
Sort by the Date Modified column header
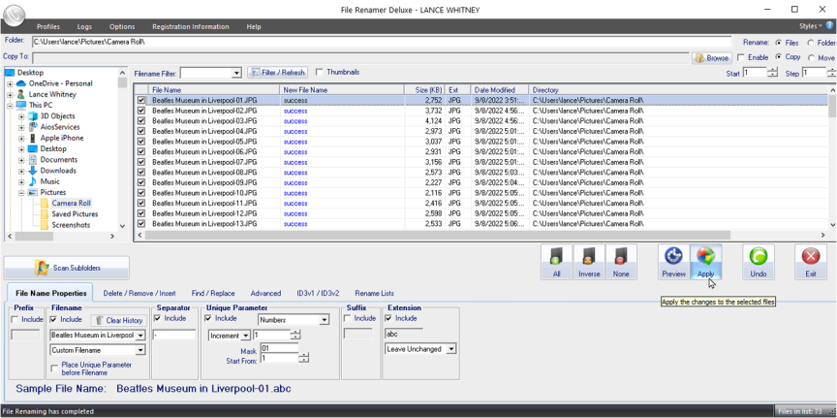(500, 90)
